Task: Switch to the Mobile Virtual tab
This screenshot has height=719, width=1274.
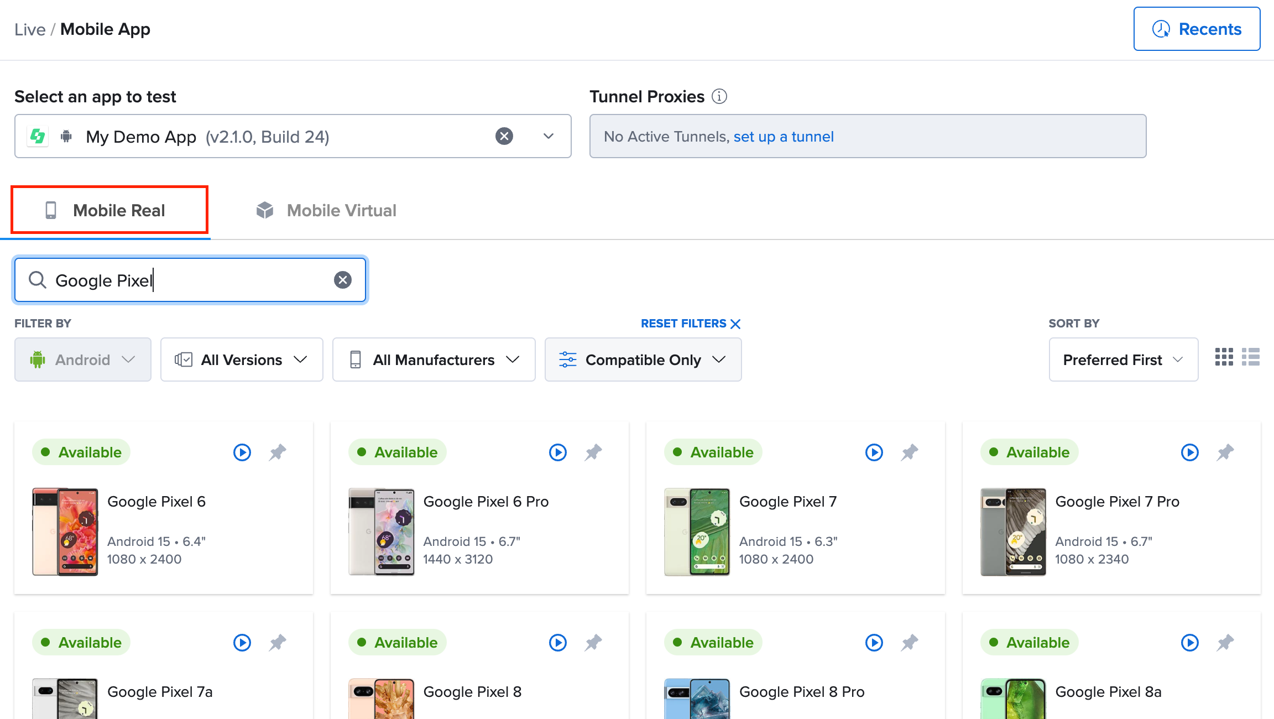Action: [x=326, y=210]
